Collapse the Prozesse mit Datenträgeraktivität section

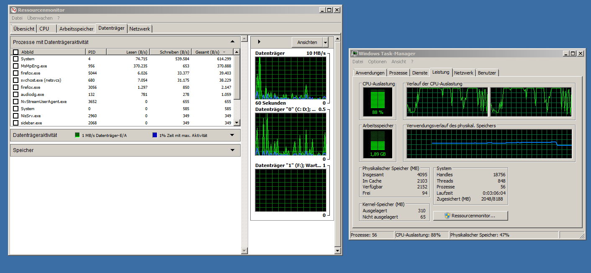pos(232,42)
